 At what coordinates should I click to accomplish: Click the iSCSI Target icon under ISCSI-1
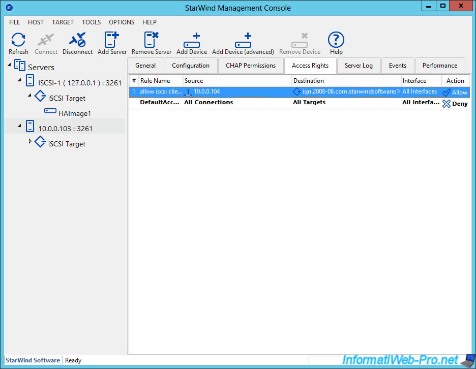[x=40, y=96]
